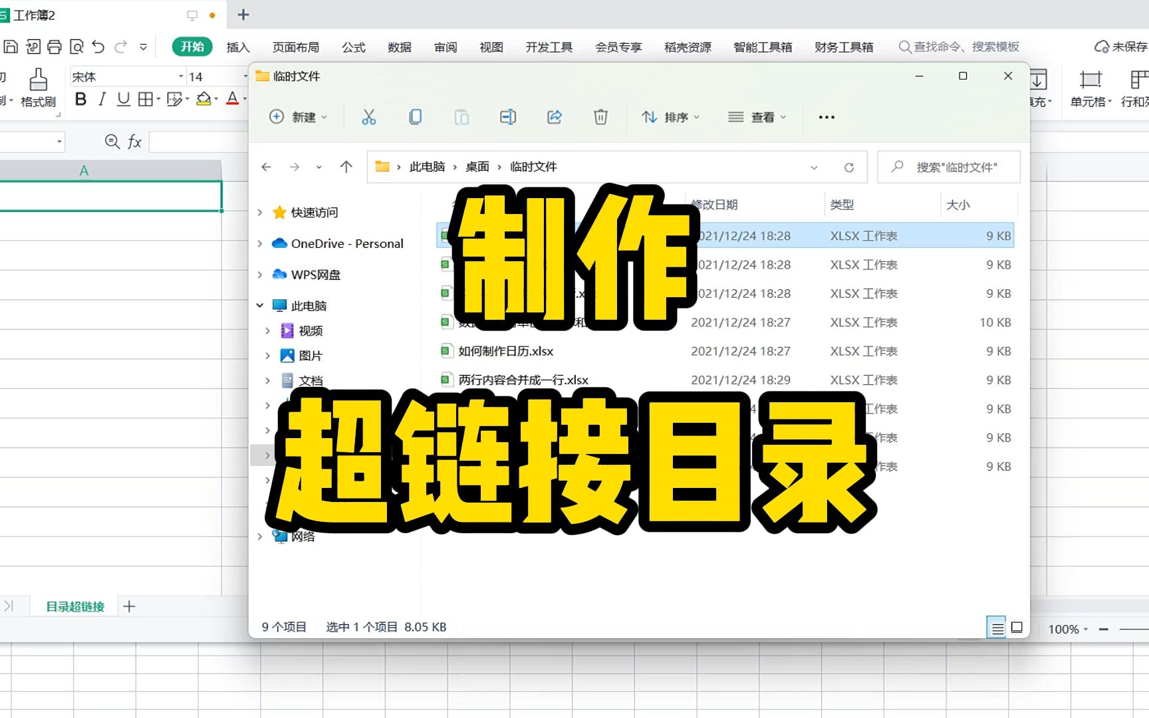Click the search 临时文件 box
Viewport: 1149px width, 718px height.
tap(949, 167)
